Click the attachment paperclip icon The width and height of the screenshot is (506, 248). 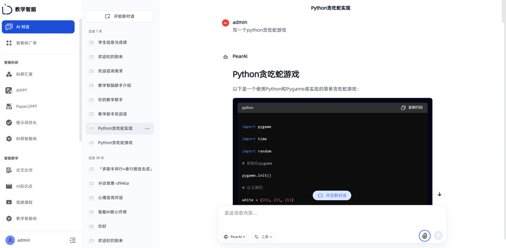coord(425,236)
